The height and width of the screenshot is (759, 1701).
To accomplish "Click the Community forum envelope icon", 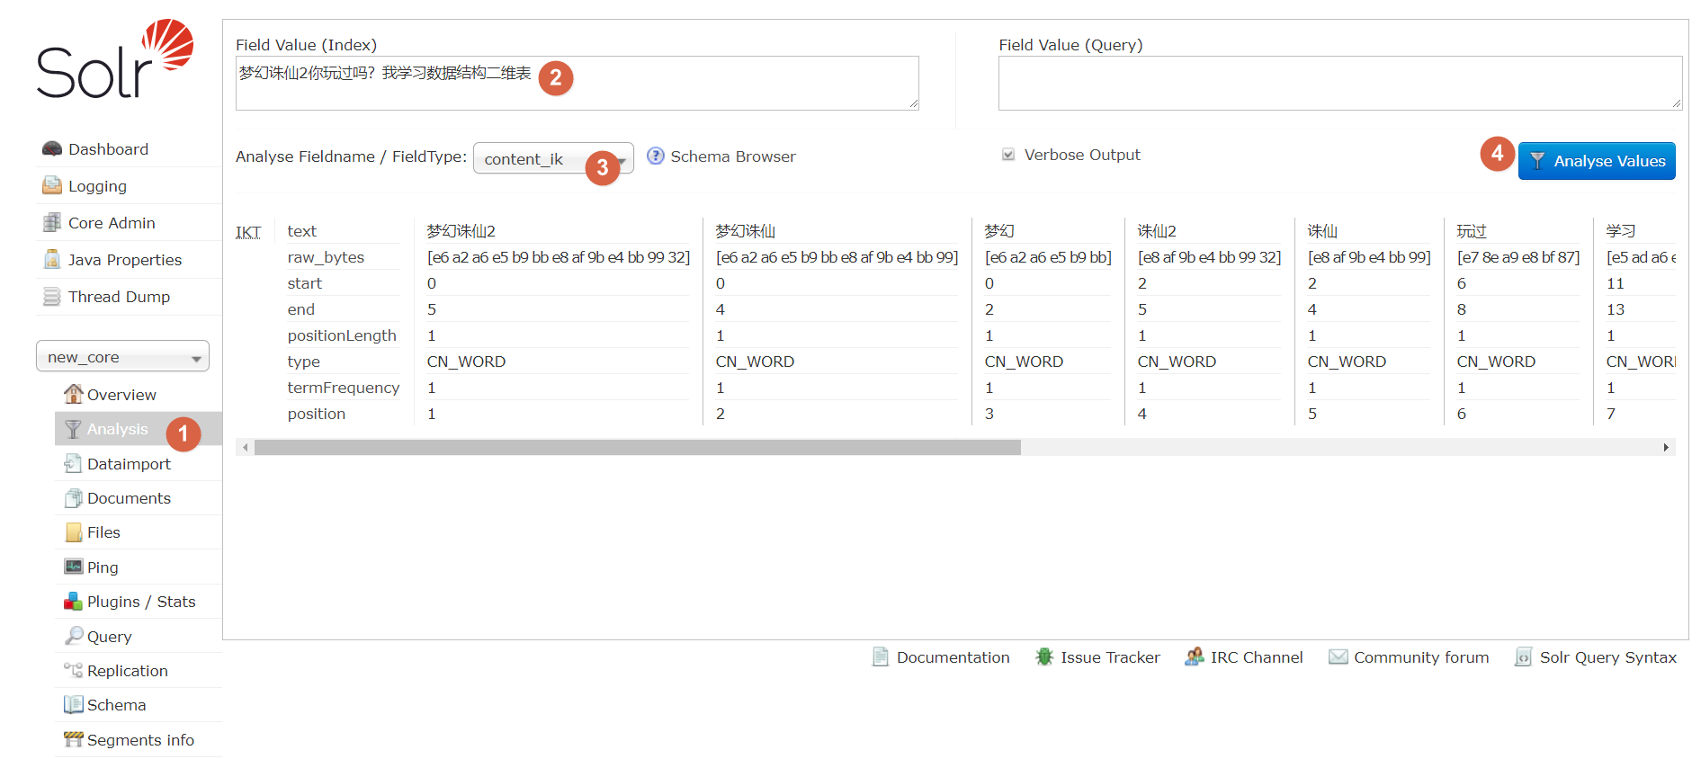I will [1338, 656].
